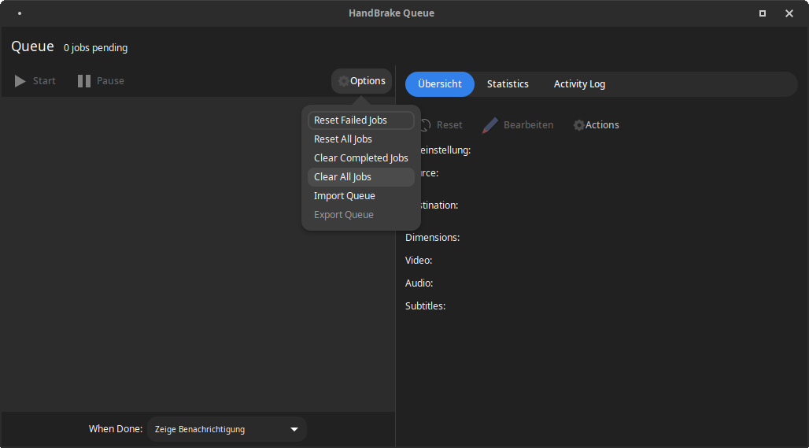Click the 'When Done:' label

tap(116, 429)
